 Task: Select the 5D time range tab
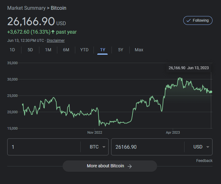click(30, 50)
